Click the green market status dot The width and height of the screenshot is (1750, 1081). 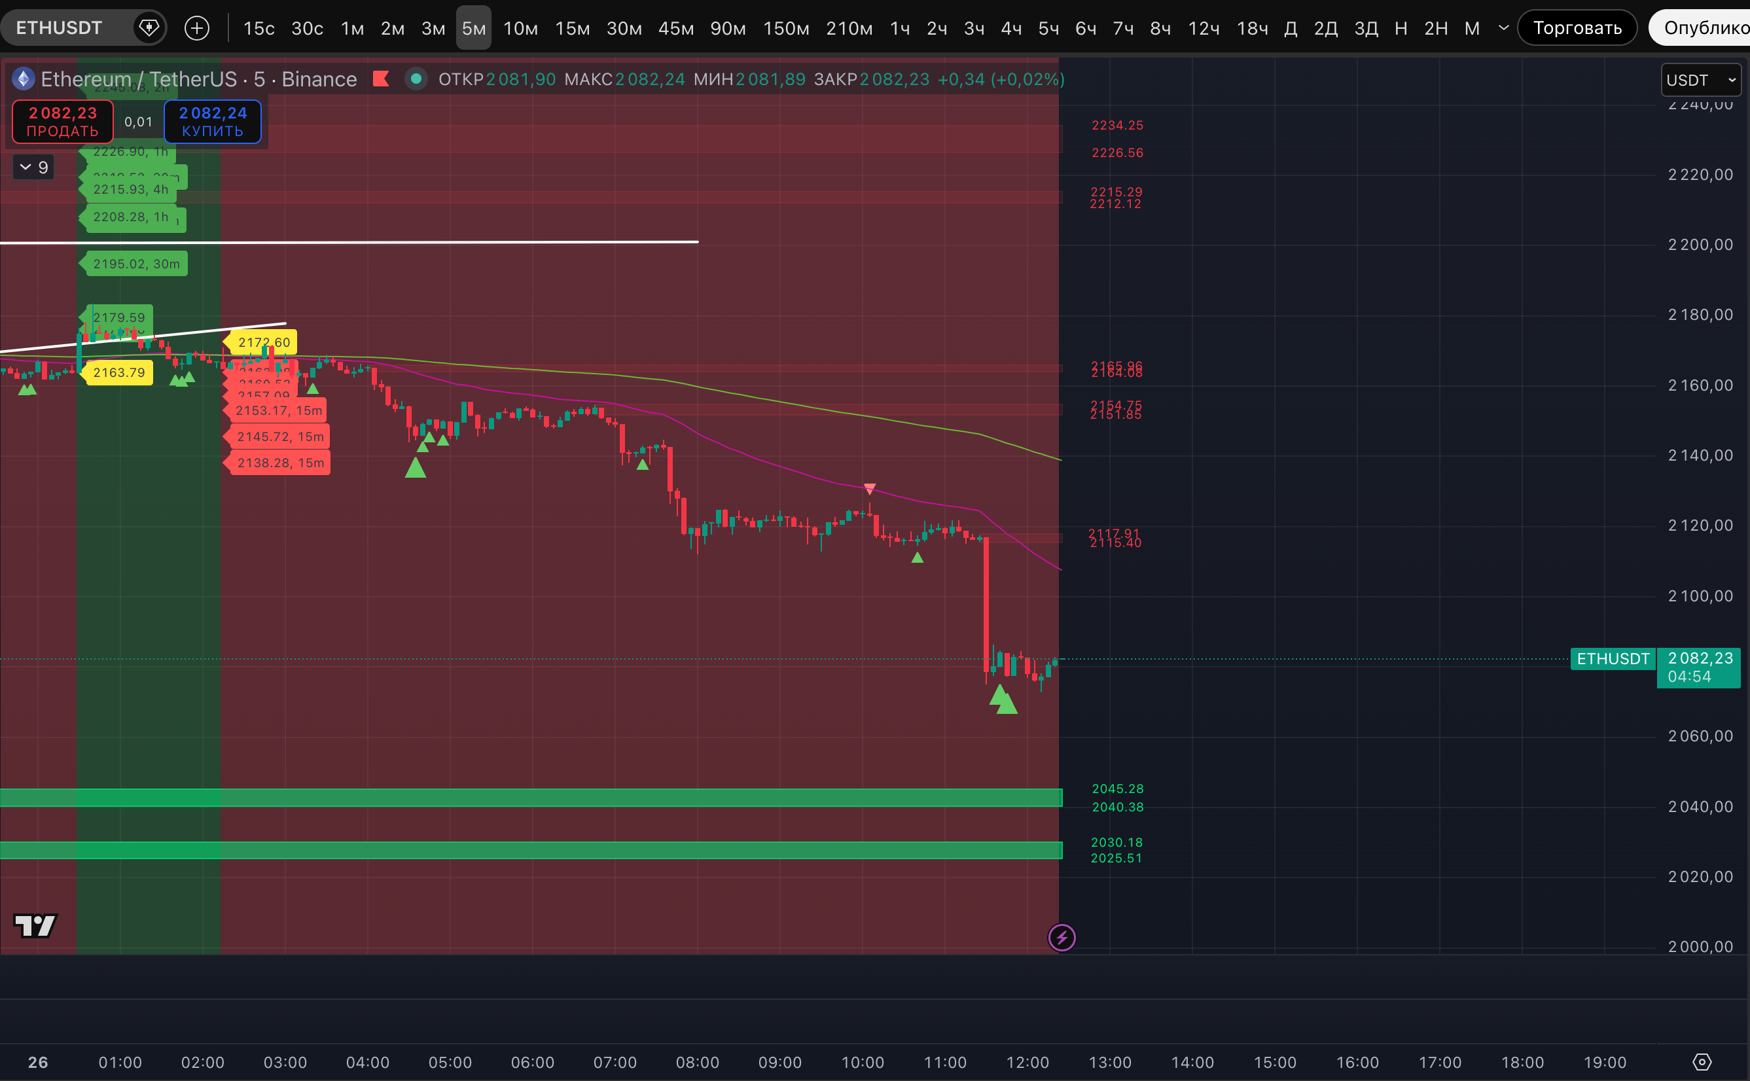point(416,79)
